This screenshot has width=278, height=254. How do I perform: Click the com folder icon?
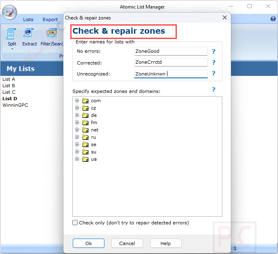click(x=85, y=101)
